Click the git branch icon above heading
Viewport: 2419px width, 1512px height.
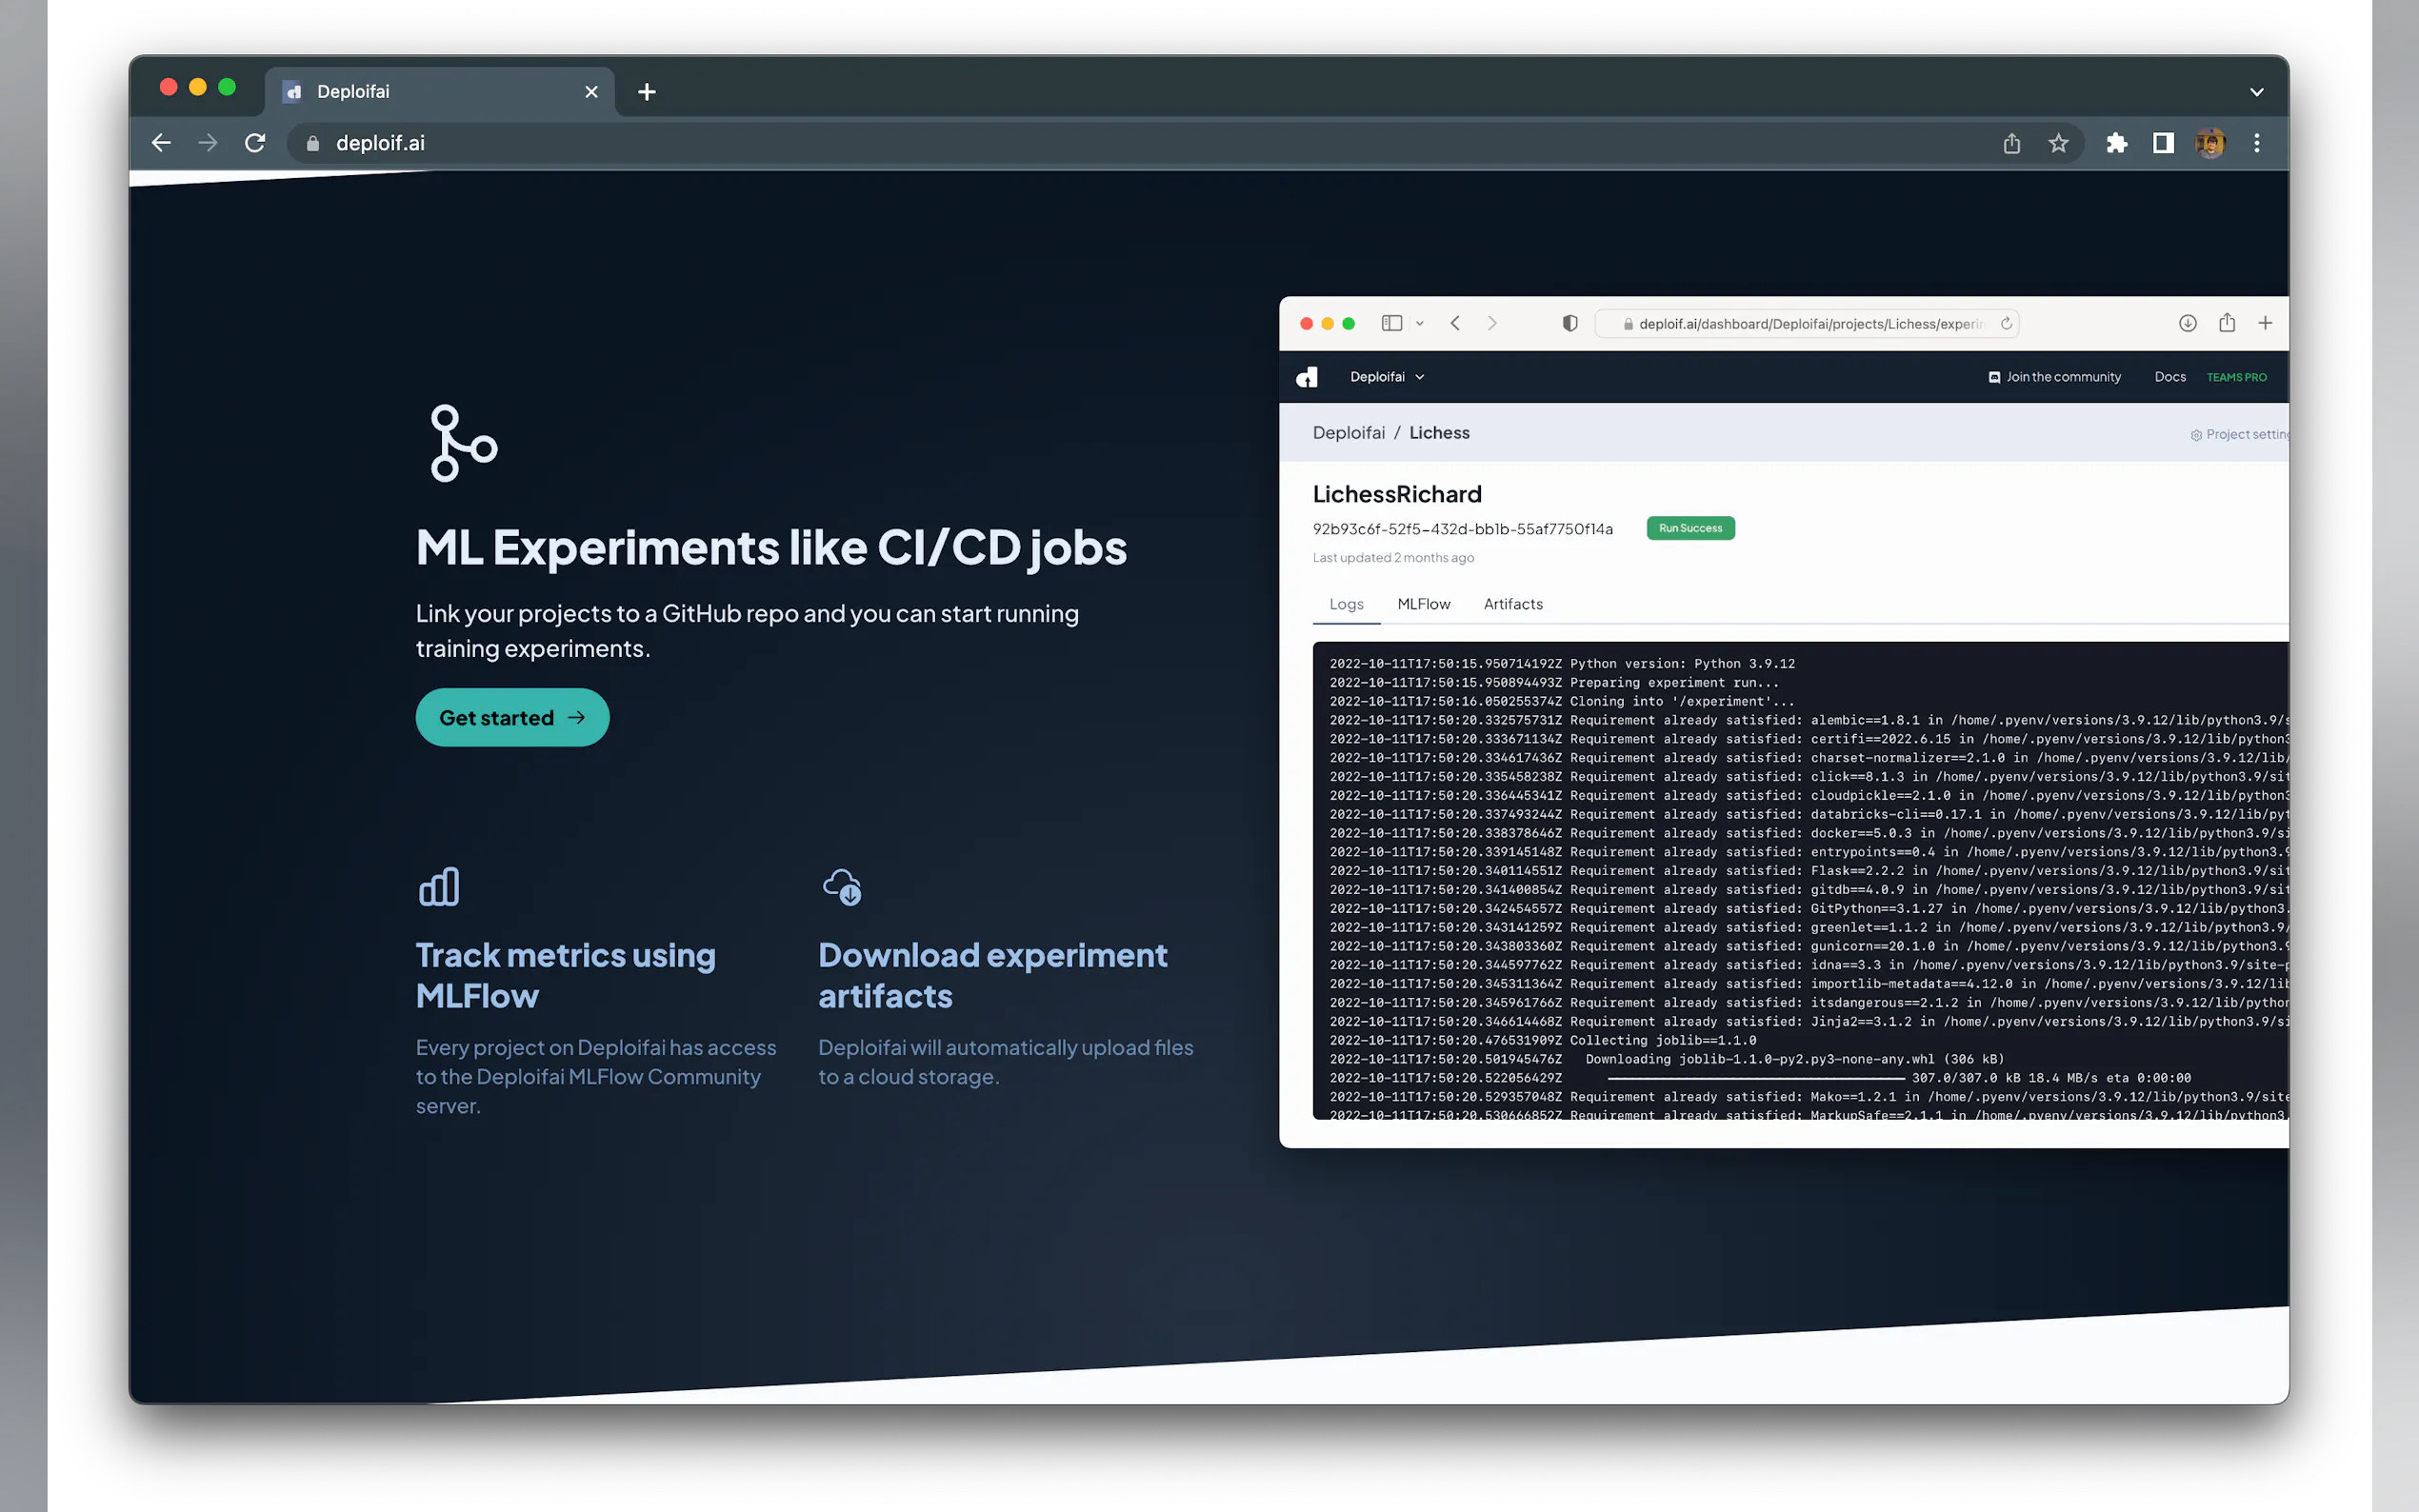pos(462,443)
